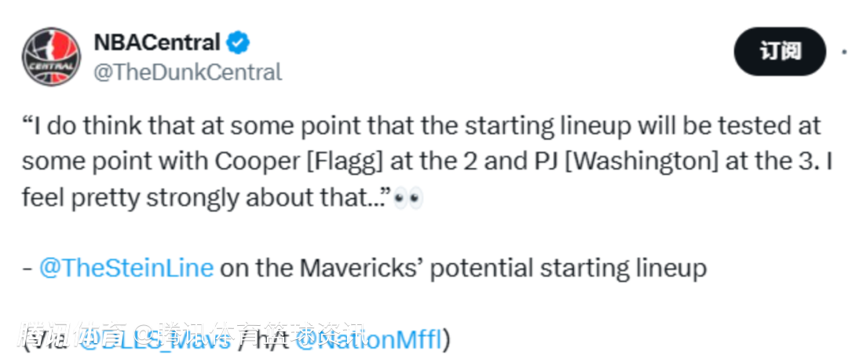
Task: Visit the @NationMffl mention link
Action: point(367,339)
